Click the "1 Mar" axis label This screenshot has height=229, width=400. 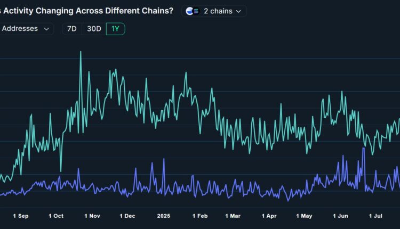(233, 216)
